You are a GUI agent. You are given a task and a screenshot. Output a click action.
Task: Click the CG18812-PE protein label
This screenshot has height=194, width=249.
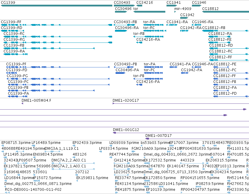tap(225, 64)
